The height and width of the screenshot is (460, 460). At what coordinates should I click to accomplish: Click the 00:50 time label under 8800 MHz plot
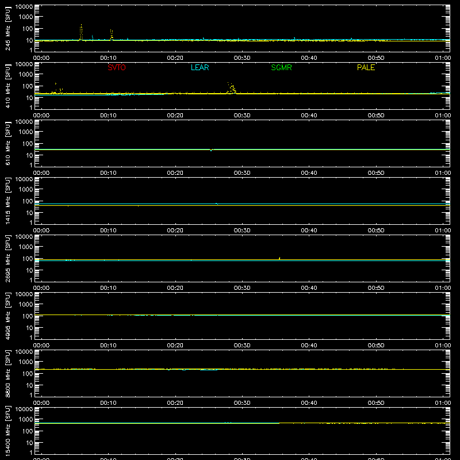point(376,403)
